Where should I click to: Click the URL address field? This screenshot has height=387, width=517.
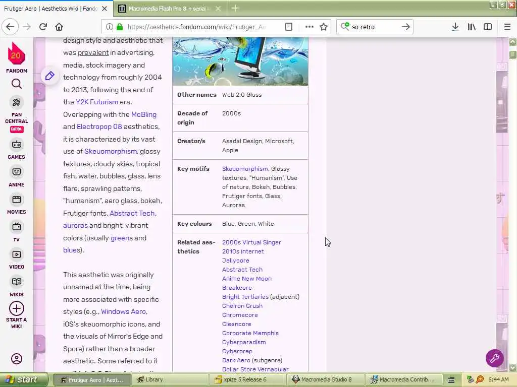[x=197, y=27]
